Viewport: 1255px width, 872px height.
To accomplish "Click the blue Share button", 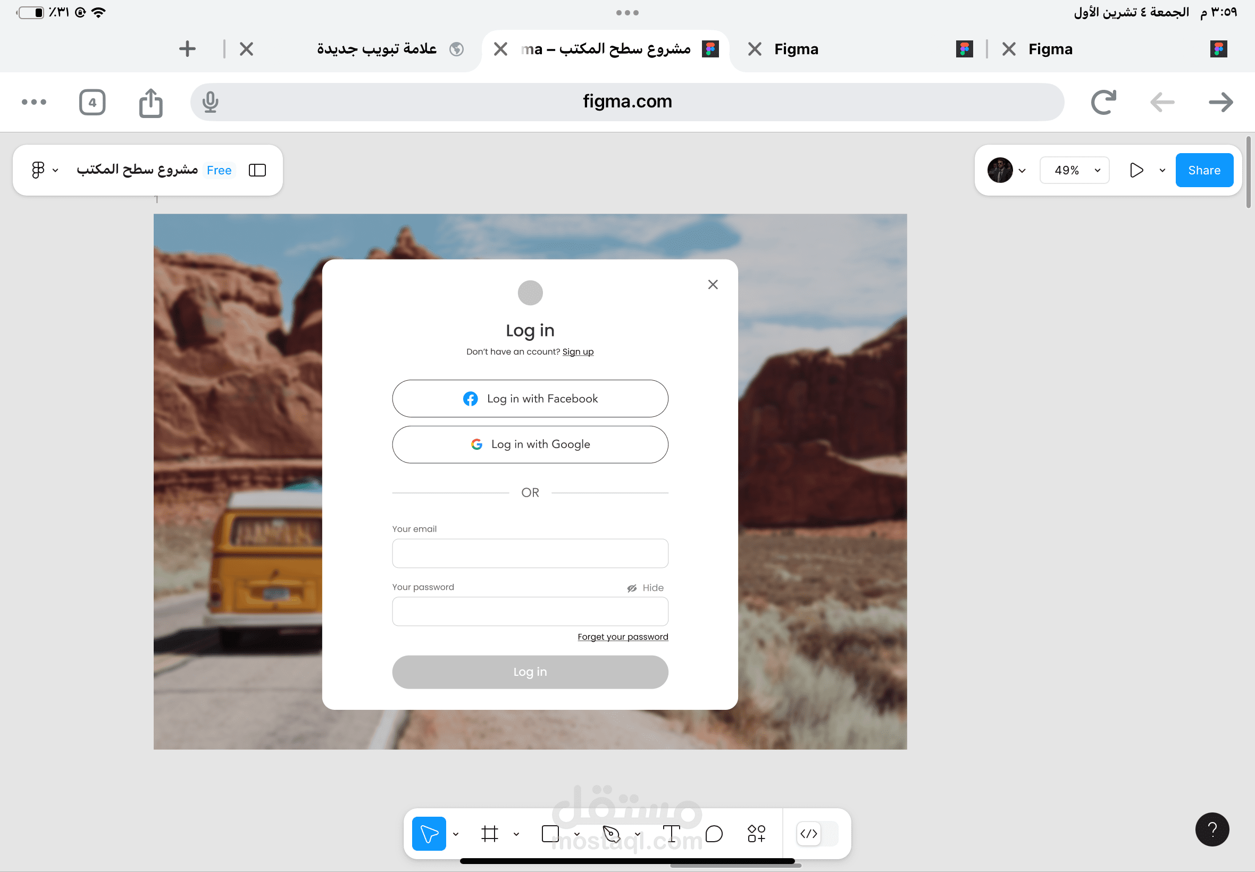I will point(1204,171).
